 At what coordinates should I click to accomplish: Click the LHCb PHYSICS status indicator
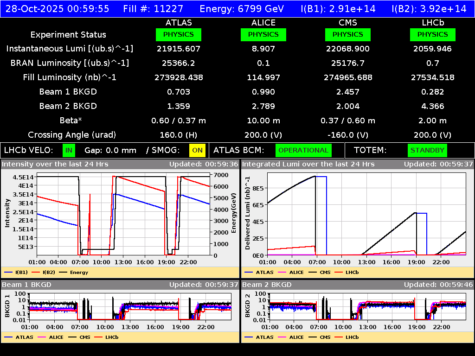tap(432, 34)
